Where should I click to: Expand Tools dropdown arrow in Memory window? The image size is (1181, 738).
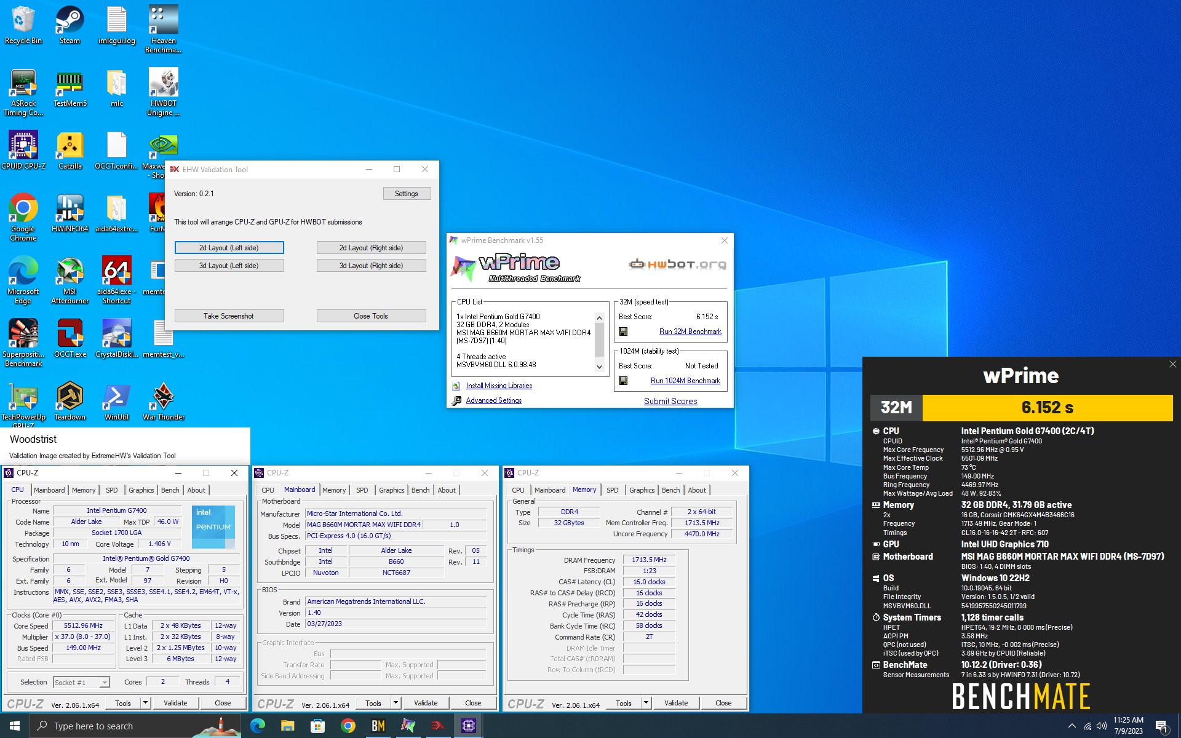[x=646, y=702]
